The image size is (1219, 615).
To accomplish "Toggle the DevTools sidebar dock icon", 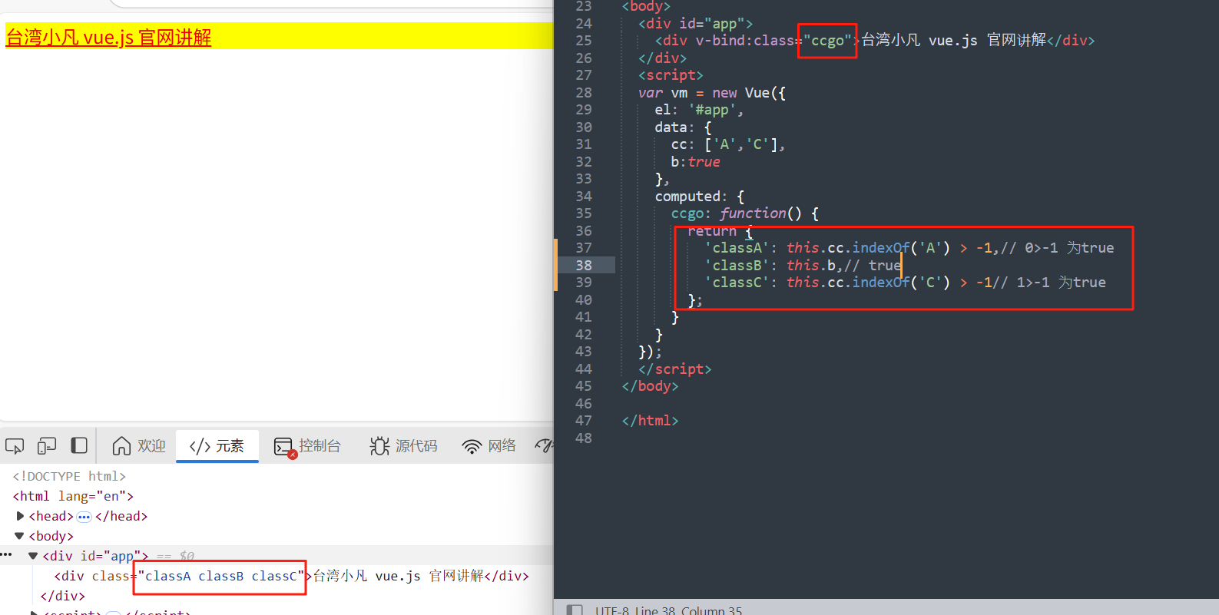I will 78,445.
